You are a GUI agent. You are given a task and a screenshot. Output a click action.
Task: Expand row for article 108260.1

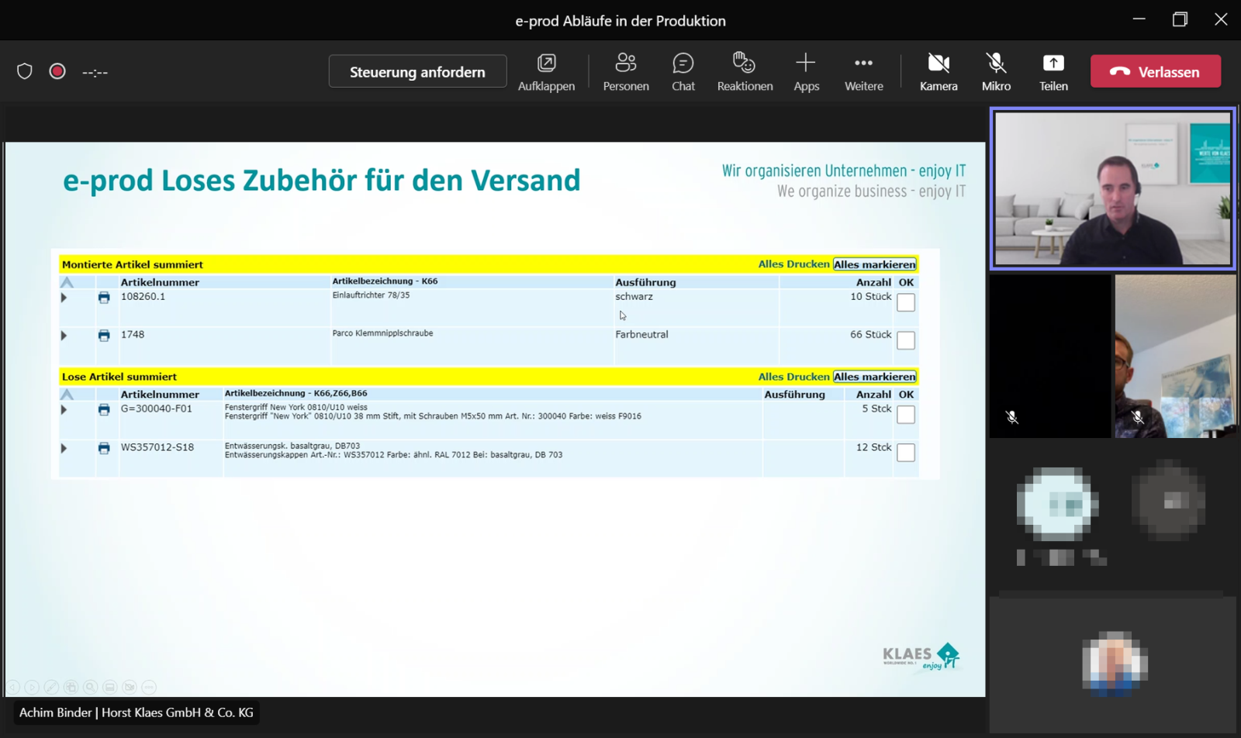[x=64, y=297]
